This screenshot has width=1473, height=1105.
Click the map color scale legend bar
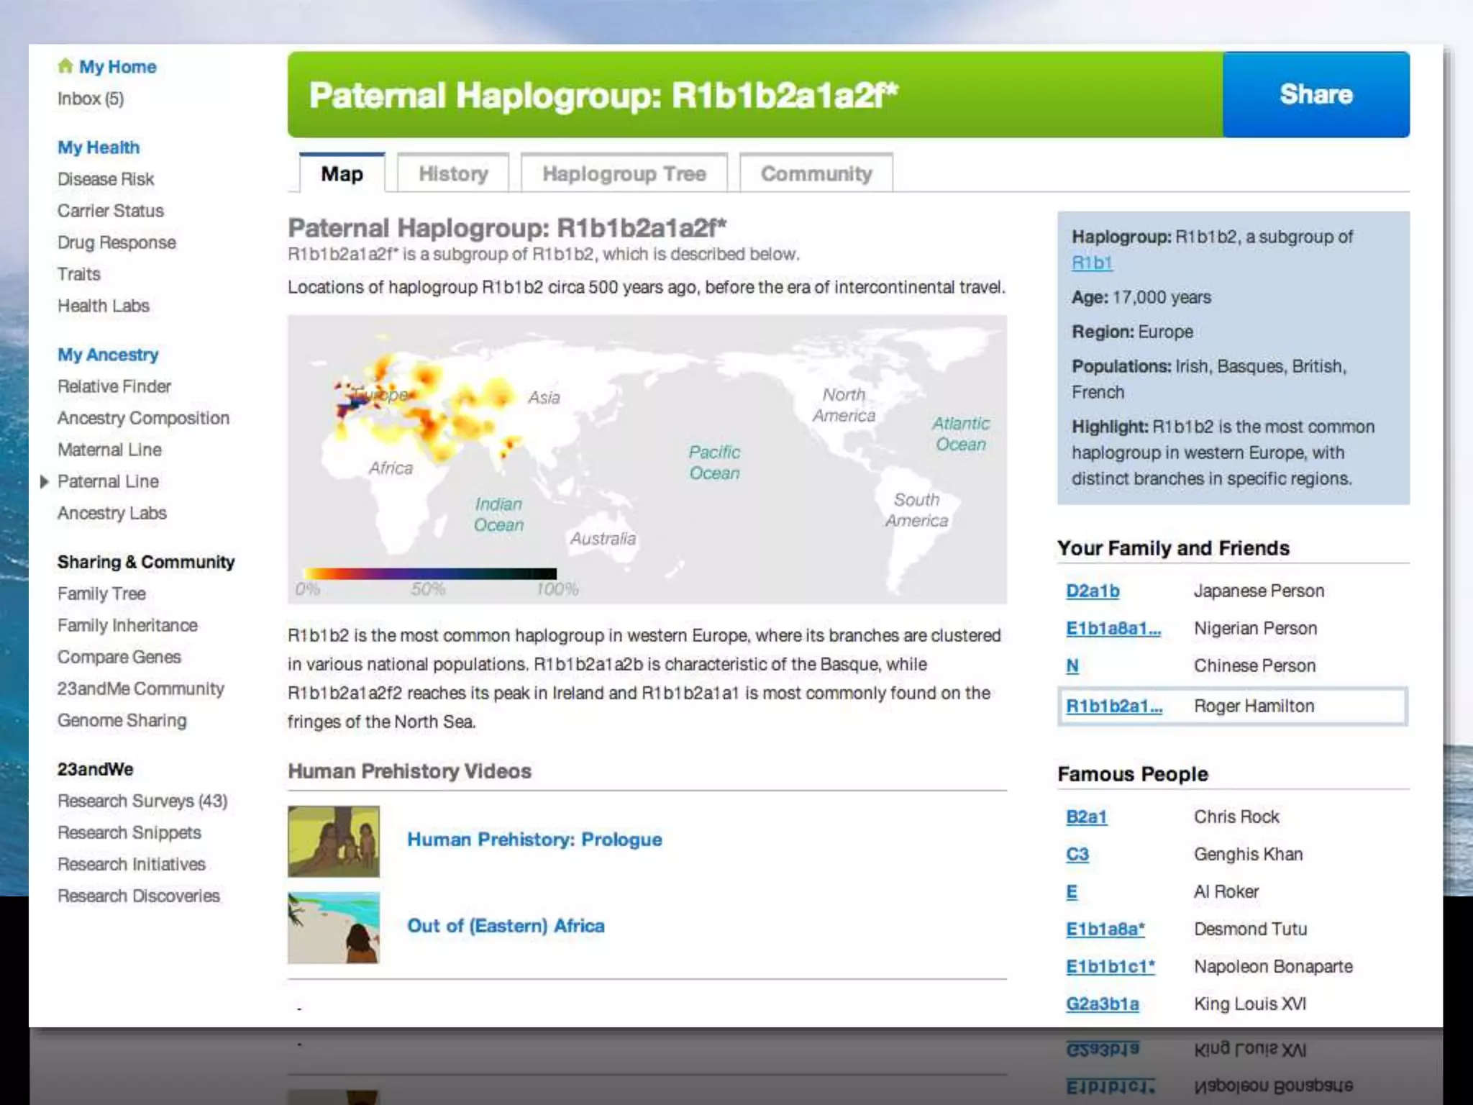429,573
